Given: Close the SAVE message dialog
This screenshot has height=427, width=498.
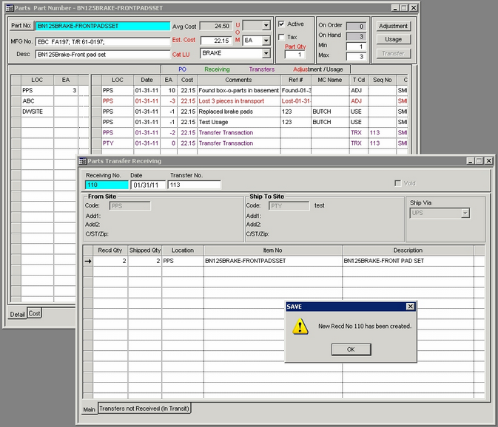Looking at the screenshot, I should click(411, 307).
